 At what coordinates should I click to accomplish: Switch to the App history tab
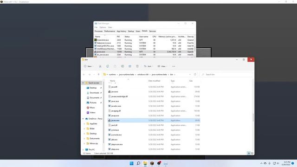pyautogui.click(x=122, y=31)
